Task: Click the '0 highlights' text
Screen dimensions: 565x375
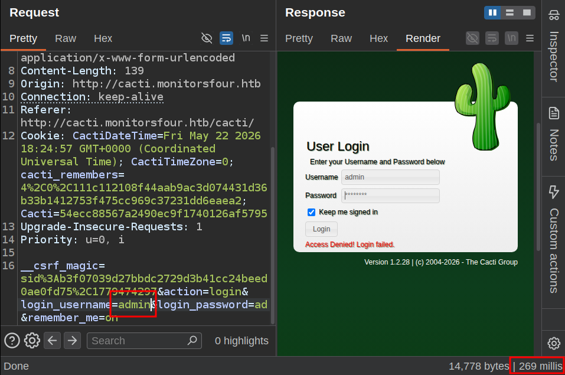Action: (241, 341)
